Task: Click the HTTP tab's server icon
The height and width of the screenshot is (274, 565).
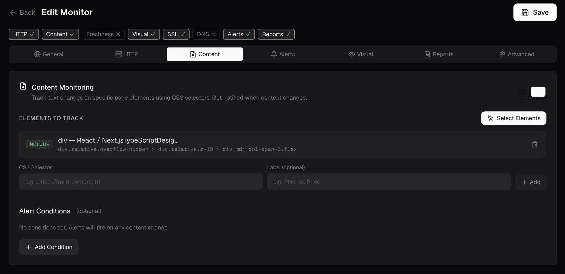Action: pos(119,54)
